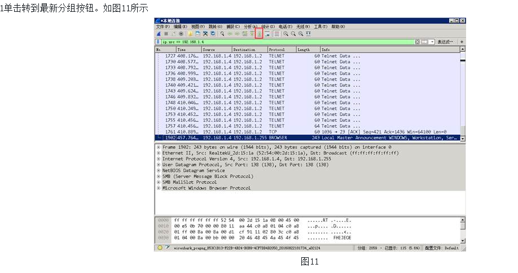This screenshot has height=273, width=518.
Task: Open 捕获 menu
Action: [233, 27]
